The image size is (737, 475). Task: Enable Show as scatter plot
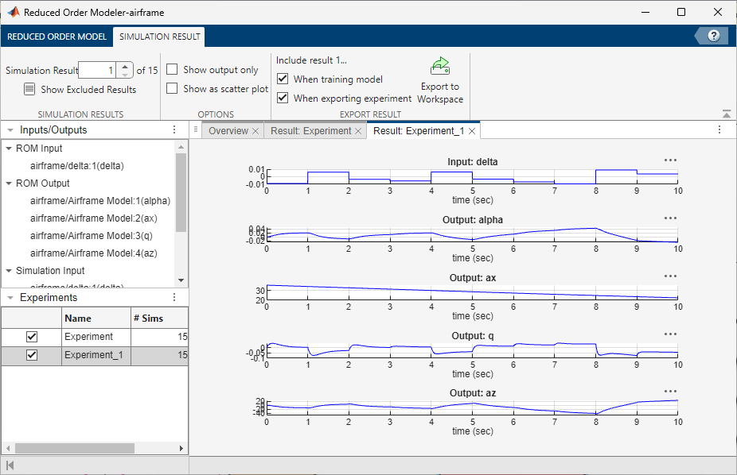171,88
